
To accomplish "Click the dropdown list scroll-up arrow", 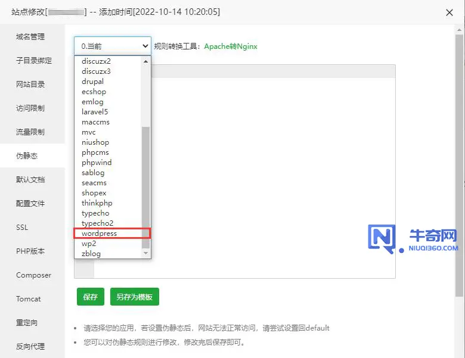I will (145, 61).
